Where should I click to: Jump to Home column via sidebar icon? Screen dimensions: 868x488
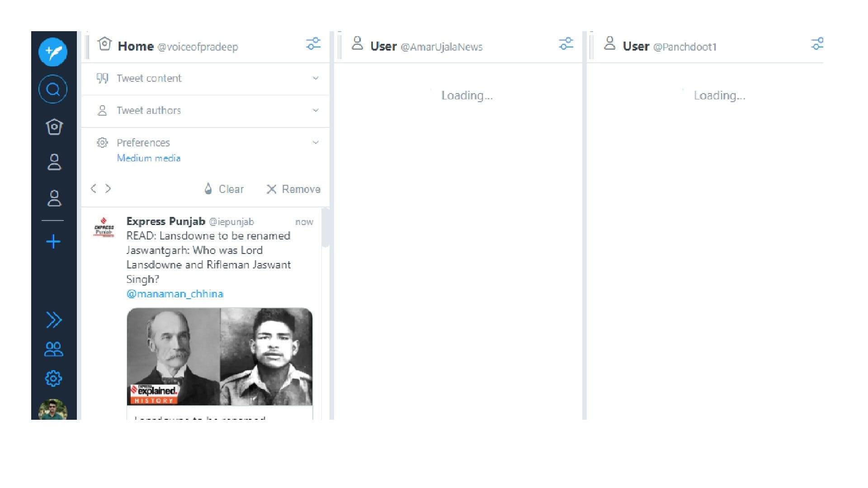click(x=54, y=127)
